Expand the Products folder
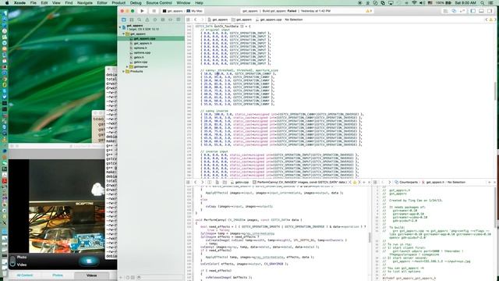 (x=124, y=71)
